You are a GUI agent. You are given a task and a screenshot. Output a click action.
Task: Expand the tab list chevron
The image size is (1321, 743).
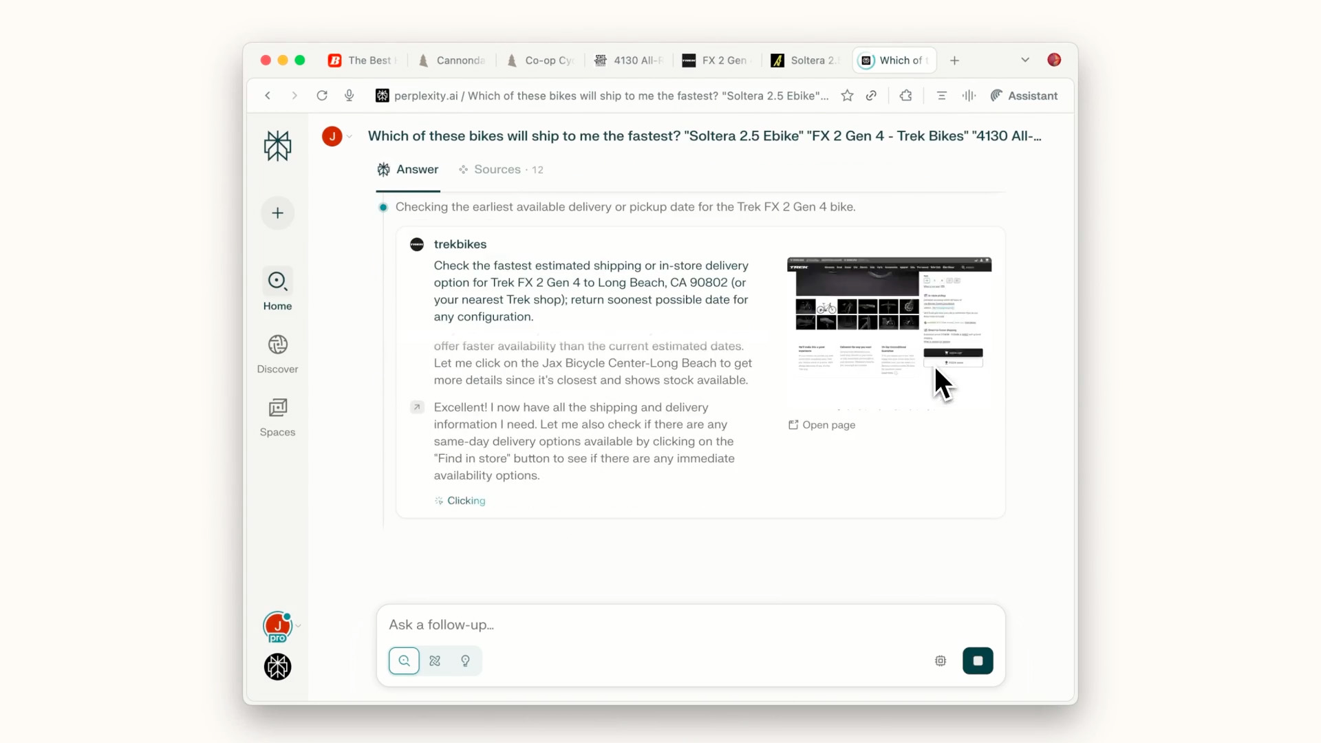(1024, 61)
